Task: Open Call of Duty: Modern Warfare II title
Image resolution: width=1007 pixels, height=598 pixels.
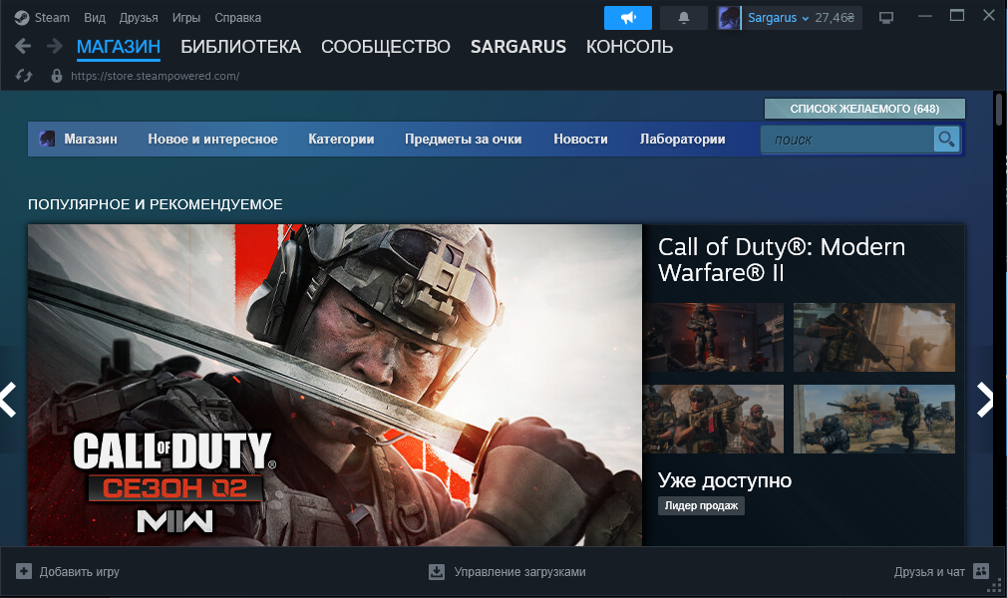Action: [782, 259]
